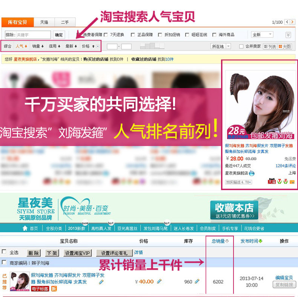The height and width of the screenshot is (297, 298).
Task: Tick the 7天退换 checkbox
Action: [x=106, y=35]
